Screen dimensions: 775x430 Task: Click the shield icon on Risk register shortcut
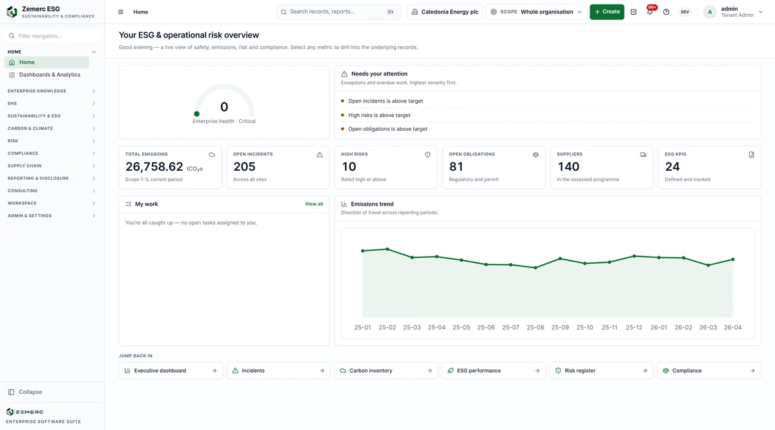(559, 371)
